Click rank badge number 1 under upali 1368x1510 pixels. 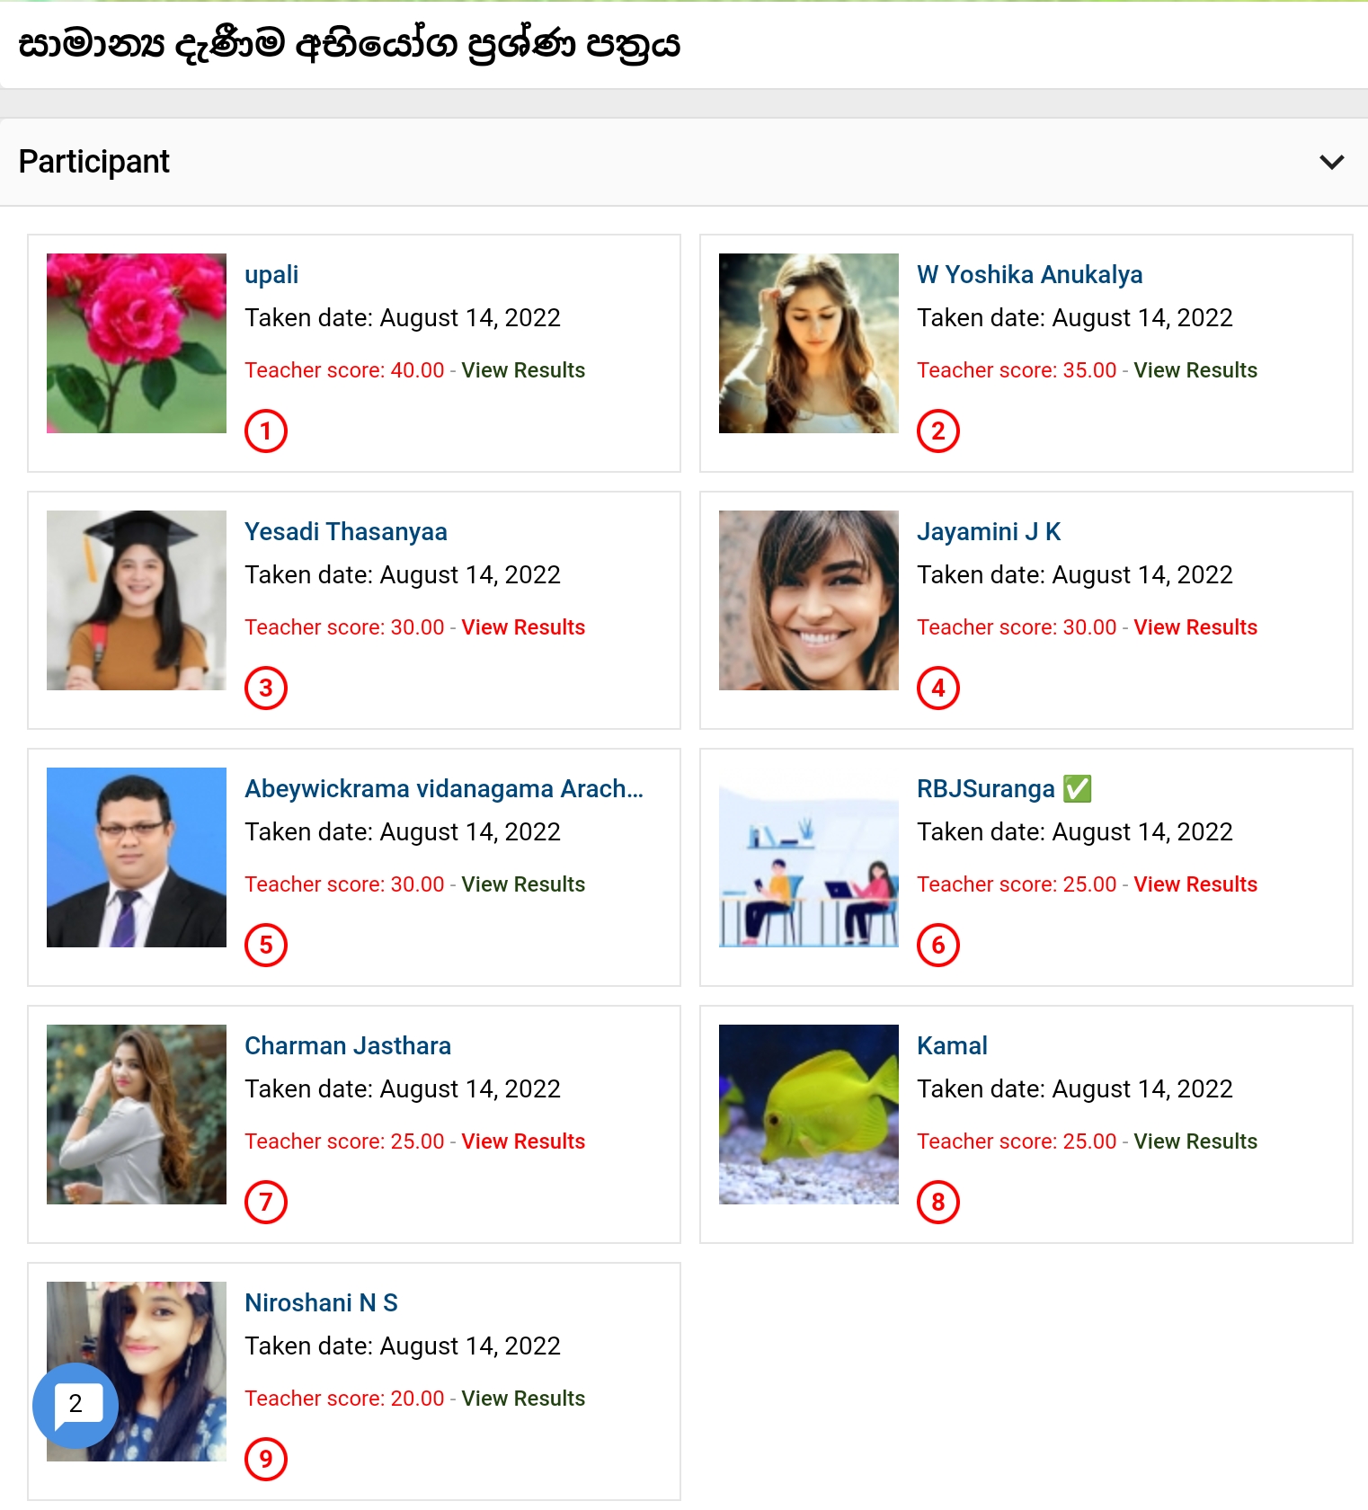coord(266,431)
